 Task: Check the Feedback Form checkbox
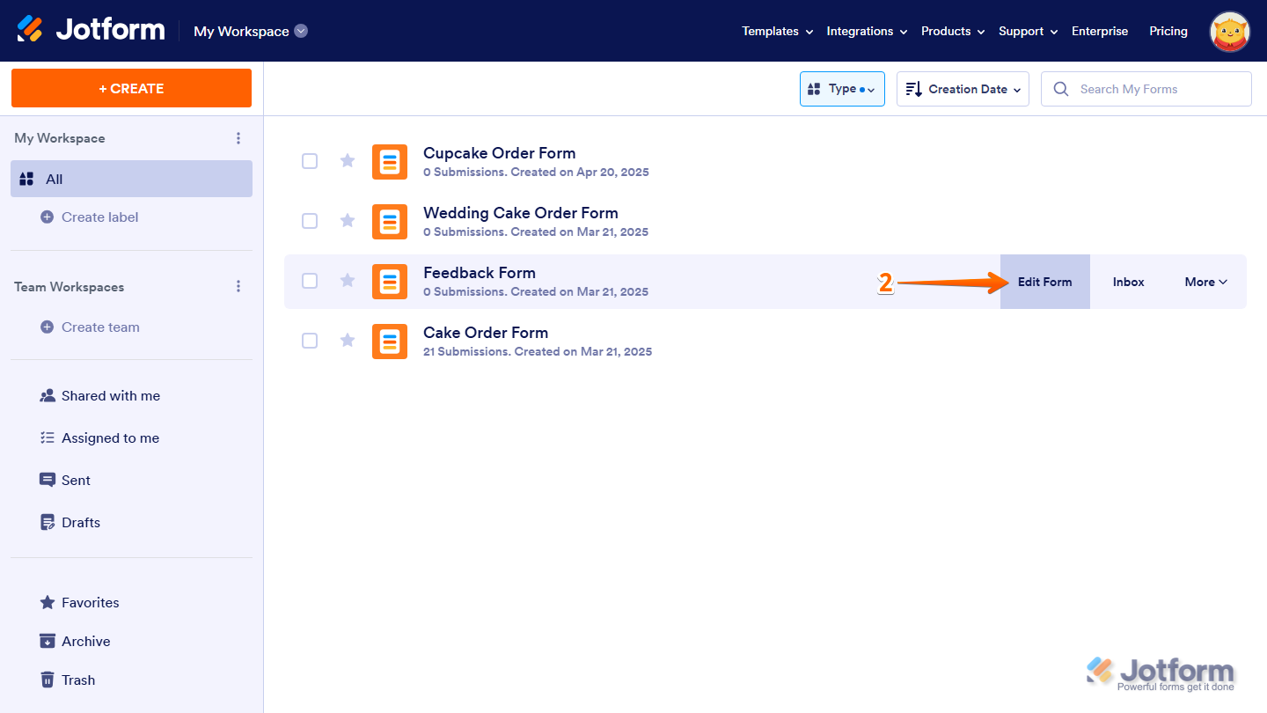point(310,281)
